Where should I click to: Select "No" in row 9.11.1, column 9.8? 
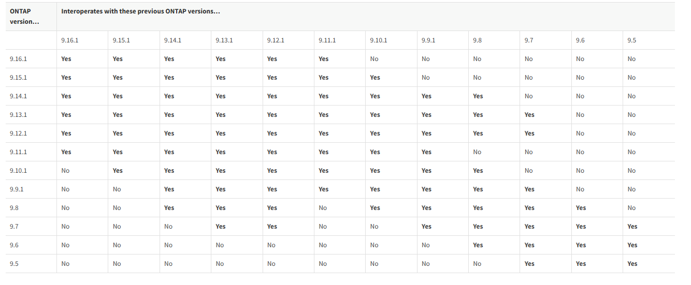tap(477, 152)
